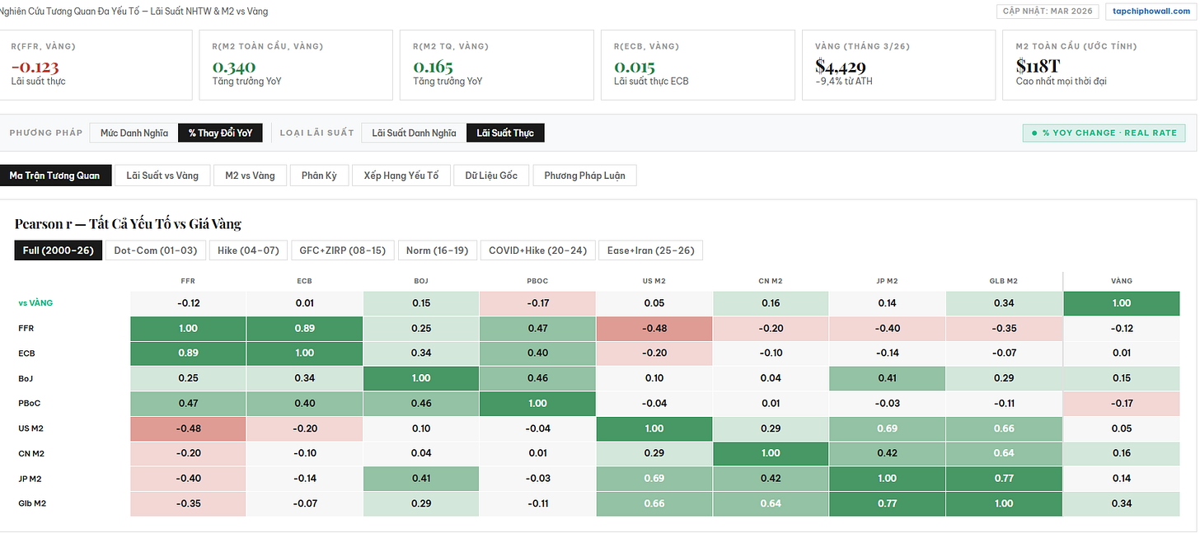
Task: Go to the Phân Kỳ tab
Action: (x=319, y=175)
